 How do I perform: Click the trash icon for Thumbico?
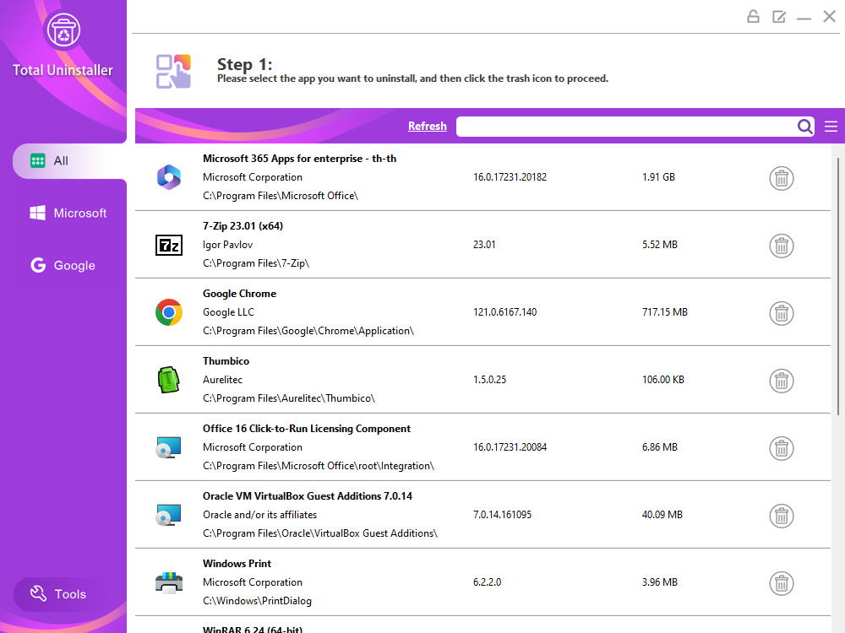781,381
